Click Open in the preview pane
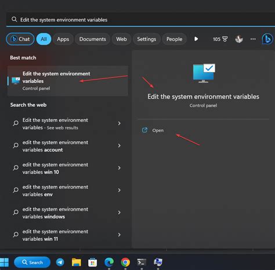275x270 pixels. click(x=158, y=130)
